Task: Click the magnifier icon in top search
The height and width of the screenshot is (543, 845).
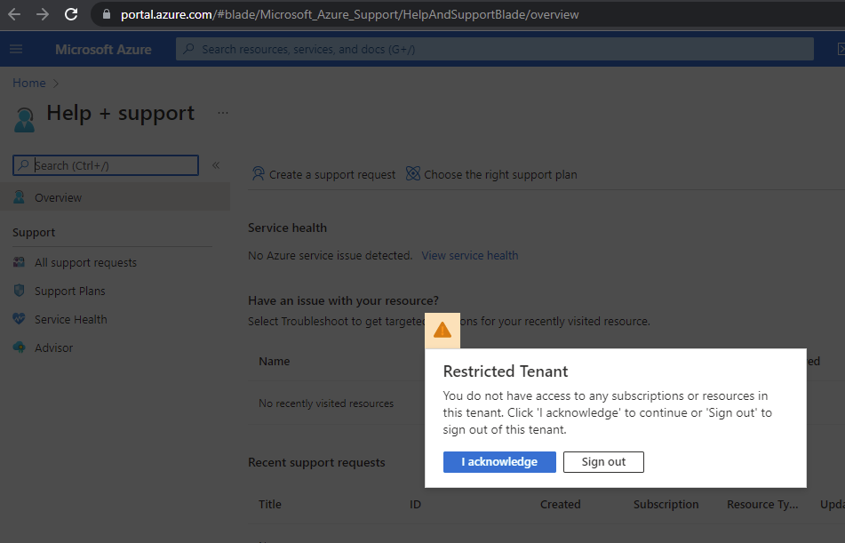Action: (188, 49)
